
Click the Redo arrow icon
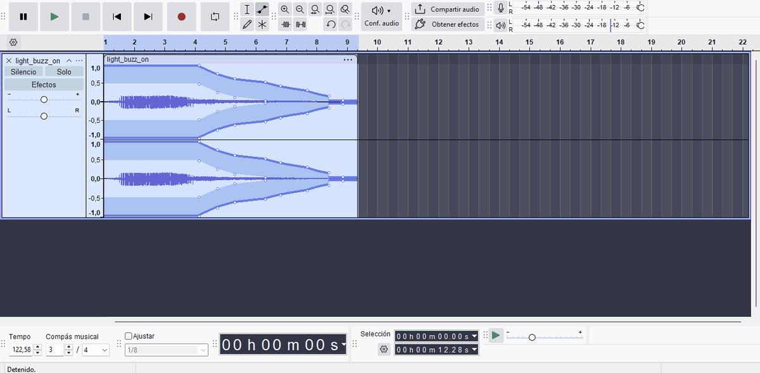point(345,25)
